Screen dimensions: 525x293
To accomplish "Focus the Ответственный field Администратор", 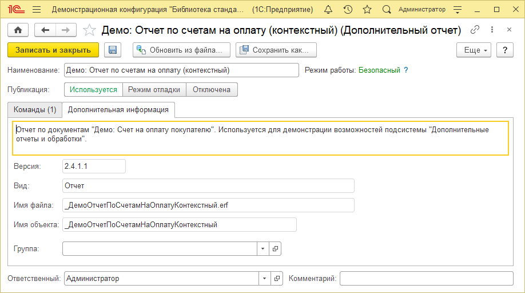I will [161, 278].
